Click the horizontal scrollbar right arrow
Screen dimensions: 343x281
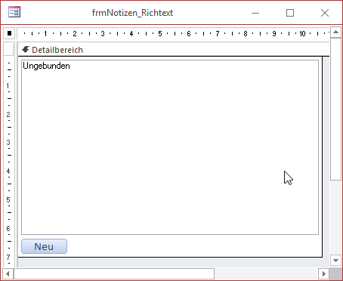(x=324, y=273)
